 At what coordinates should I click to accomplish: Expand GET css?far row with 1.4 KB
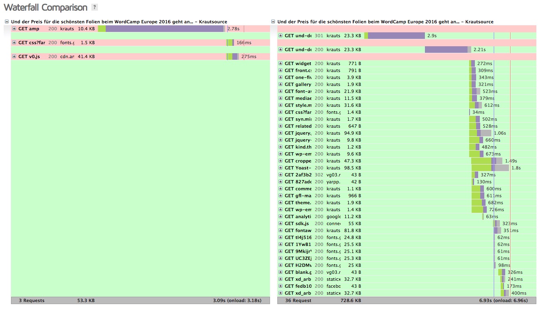(281, 112)
